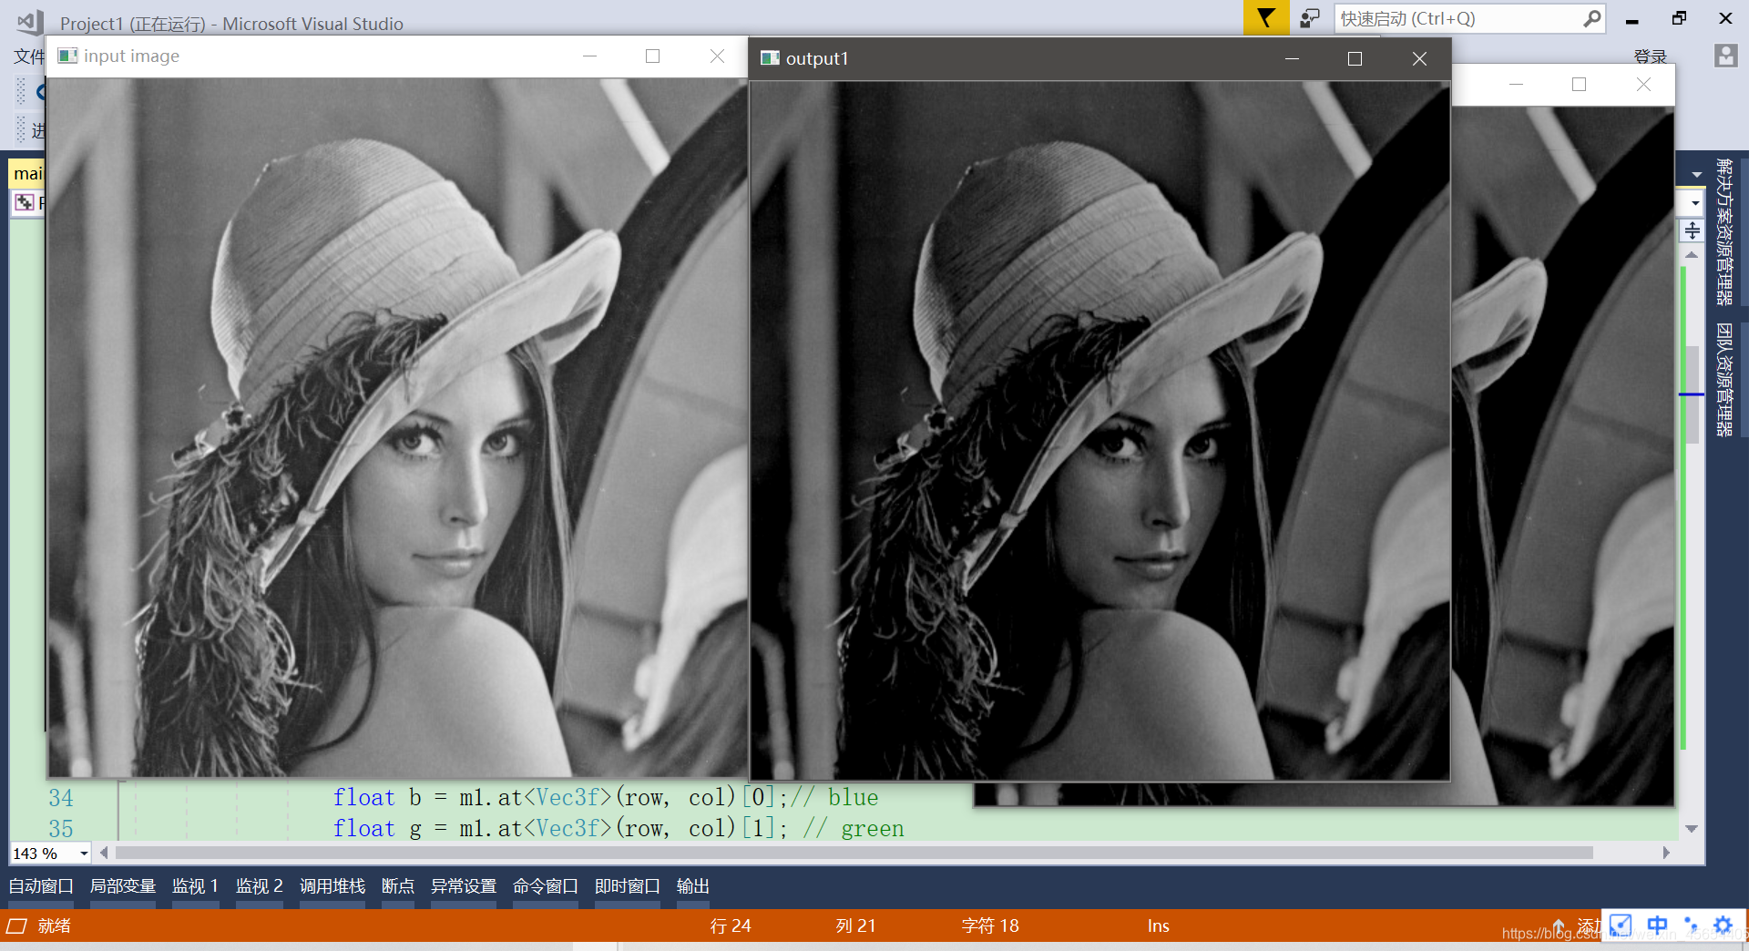This screenshot has height=951, width=1759.
Task: Click the yellow notifications filter flag icon
Action: tap(1265, 17)
